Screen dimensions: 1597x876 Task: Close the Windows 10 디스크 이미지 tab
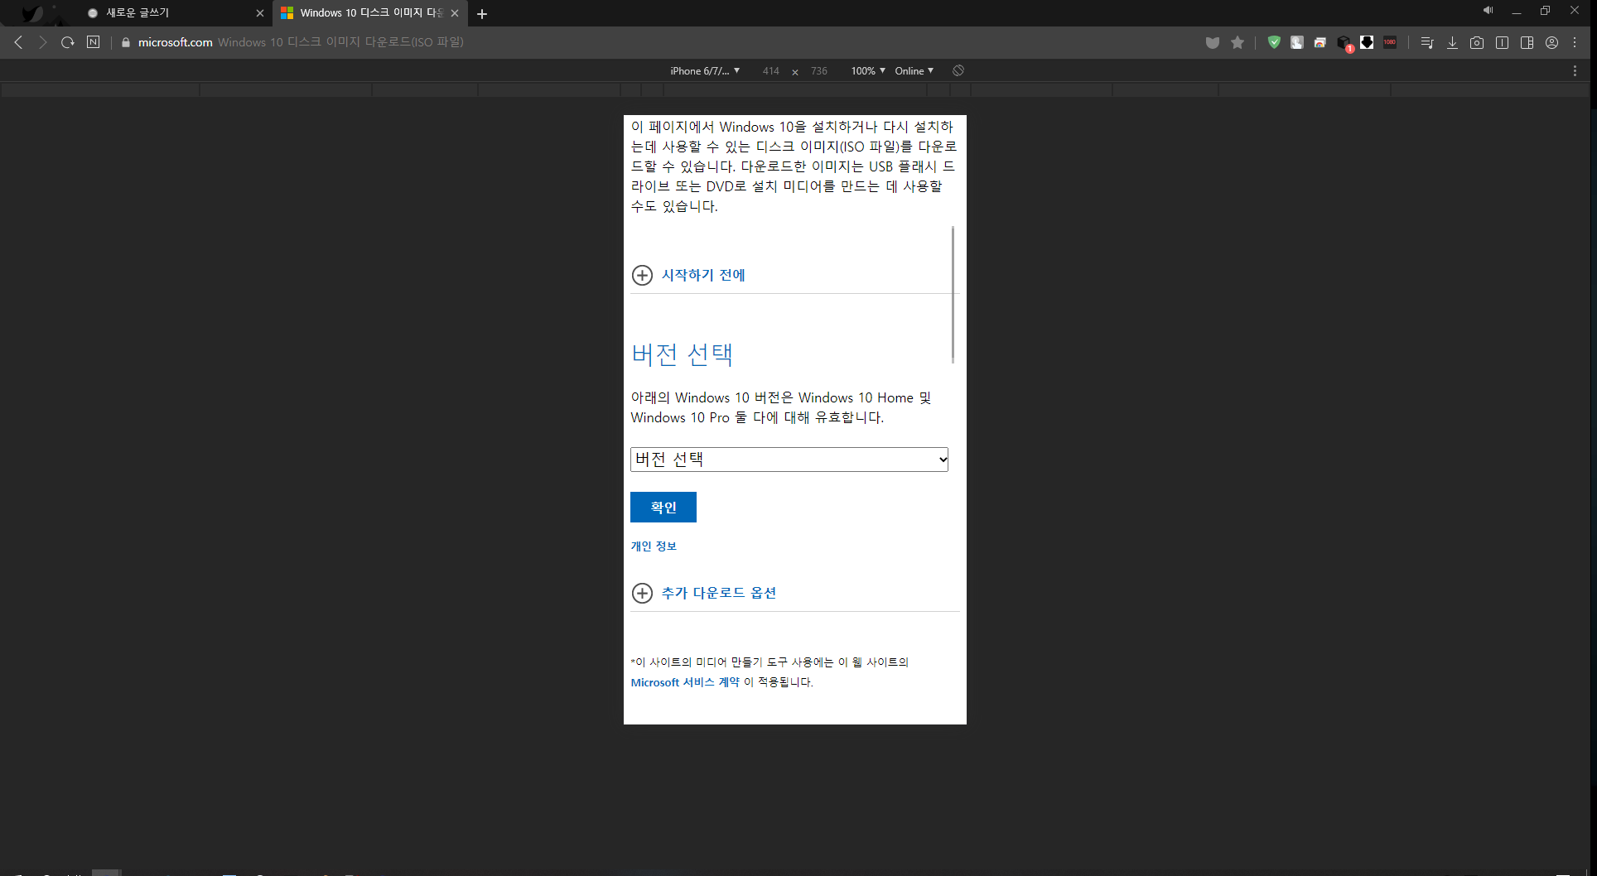(x=455, y=13)
